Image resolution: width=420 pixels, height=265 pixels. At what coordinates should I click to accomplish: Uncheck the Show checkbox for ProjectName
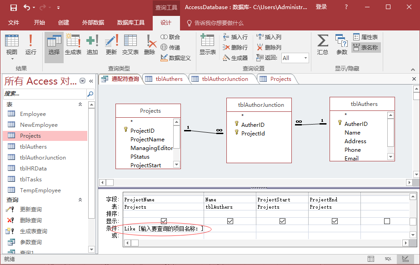click(163, 220)
